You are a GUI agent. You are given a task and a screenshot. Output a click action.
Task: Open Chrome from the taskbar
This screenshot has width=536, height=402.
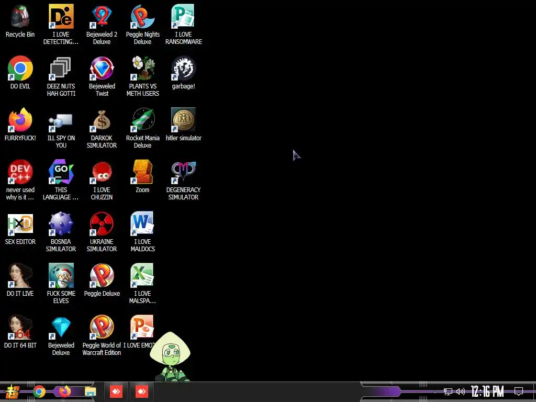click(39, 392)
